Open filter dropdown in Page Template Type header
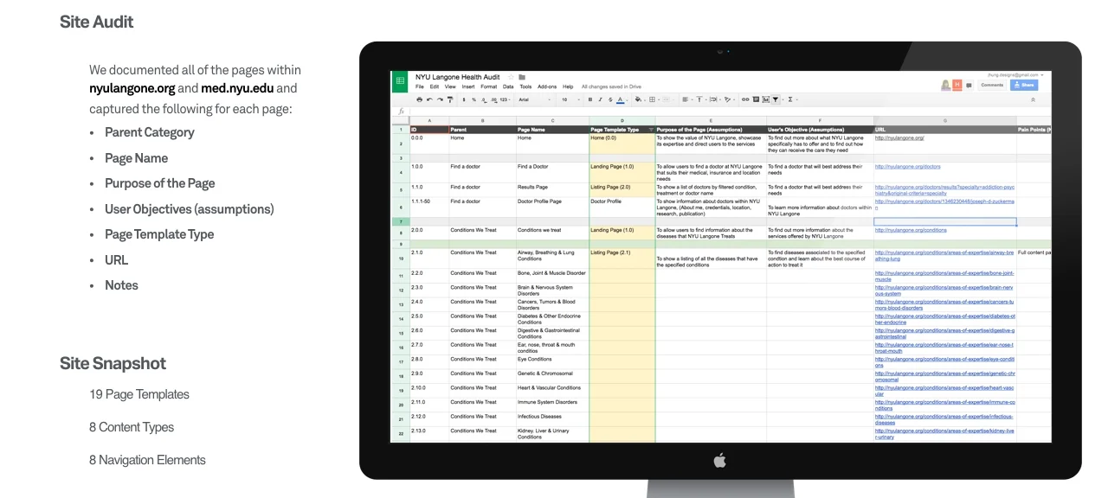This screenshot has height=498, width=1108. coord(651,130)
